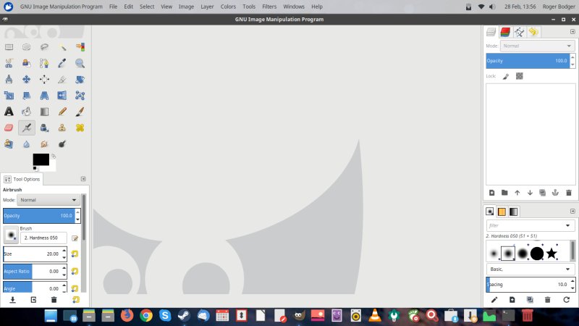The height and width of the screenshot is (326, 579).
Task: Switch to the Patterns tab
Action: [x=502, y=212]
